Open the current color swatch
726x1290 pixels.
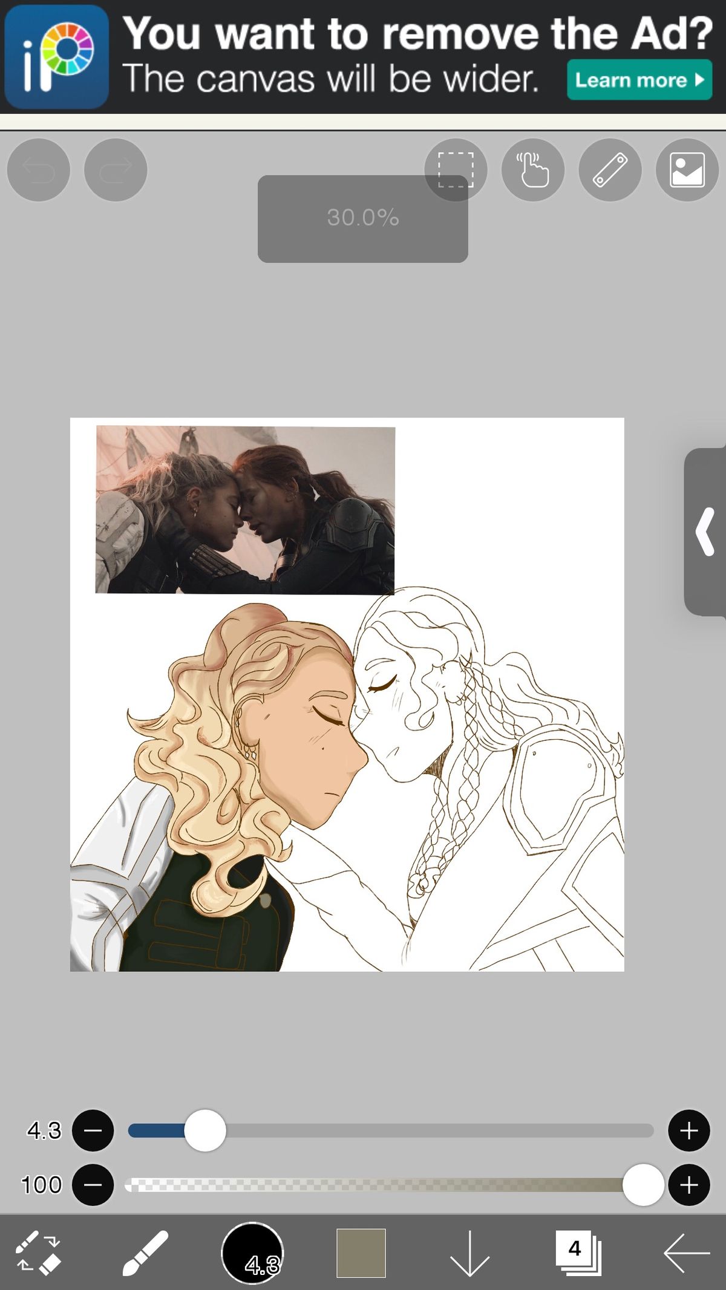(361, 1253)
